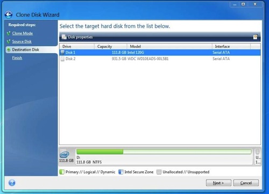Open the help question mark icon
Image resolution: width=269 pixels, height=194 pixels.
[x=12, y=183]
